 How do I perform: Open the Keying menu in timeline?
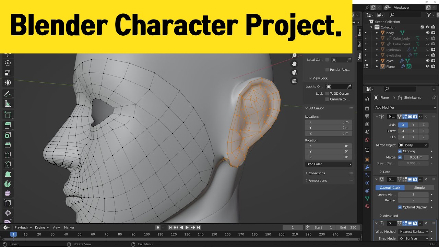coord(42,227)
